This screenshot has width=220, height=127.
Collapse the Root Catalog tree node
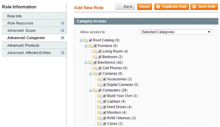point(81,41)
